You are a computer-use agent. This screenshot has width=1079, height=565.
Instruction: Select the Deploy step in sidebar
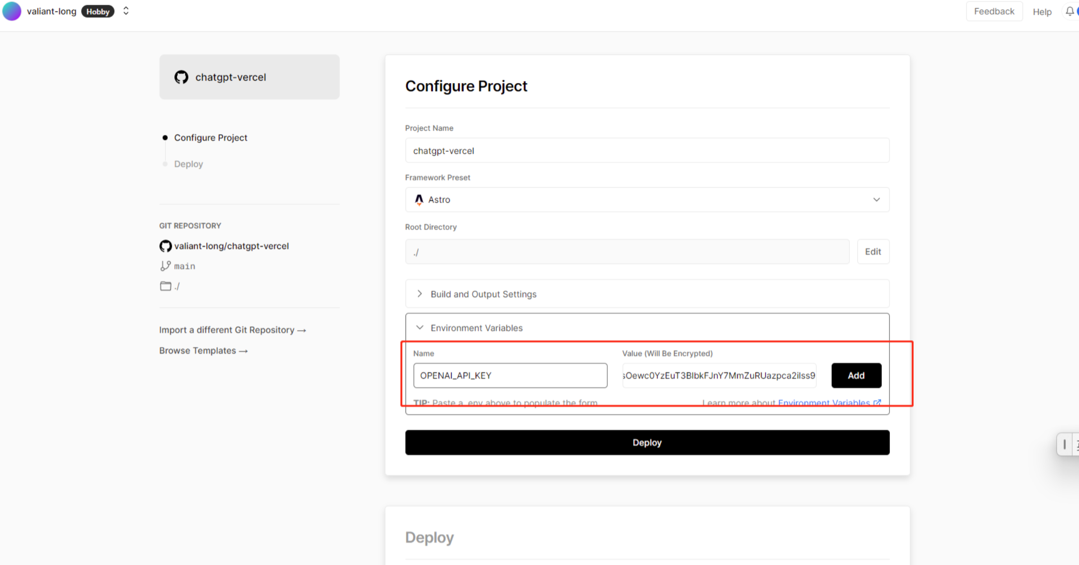coord(188,164)
